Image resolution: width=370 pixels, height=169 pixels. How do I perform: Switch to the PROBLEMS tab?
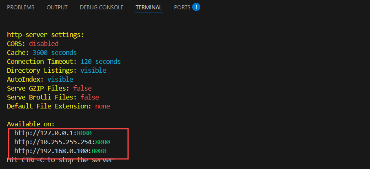[x=20, y=8]
